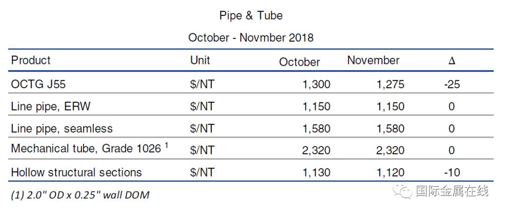
Task: Select Mechanical tube, Grade 1026 label
Action: point(90,148)
